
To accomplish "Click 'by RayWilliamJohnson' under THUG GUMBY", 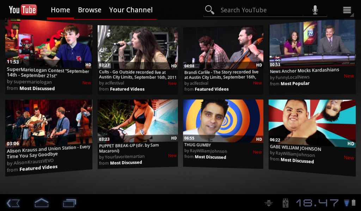I will 206,151.
